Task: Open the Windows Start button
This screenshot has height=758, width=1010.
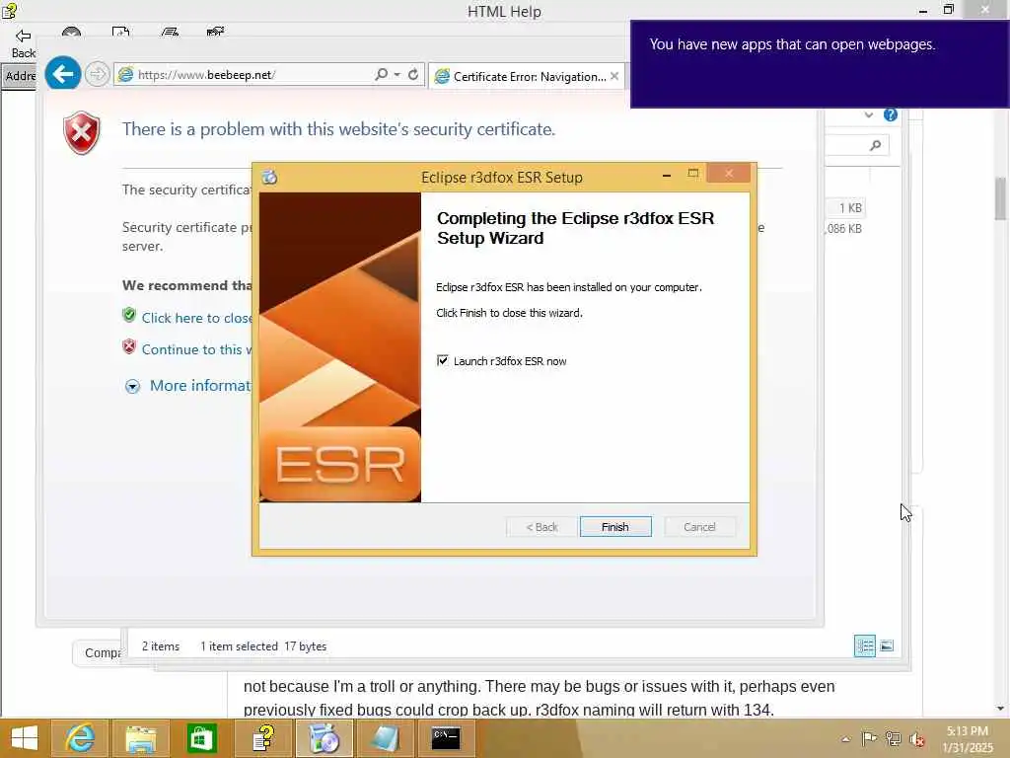Action: click(x=25, y=738)
